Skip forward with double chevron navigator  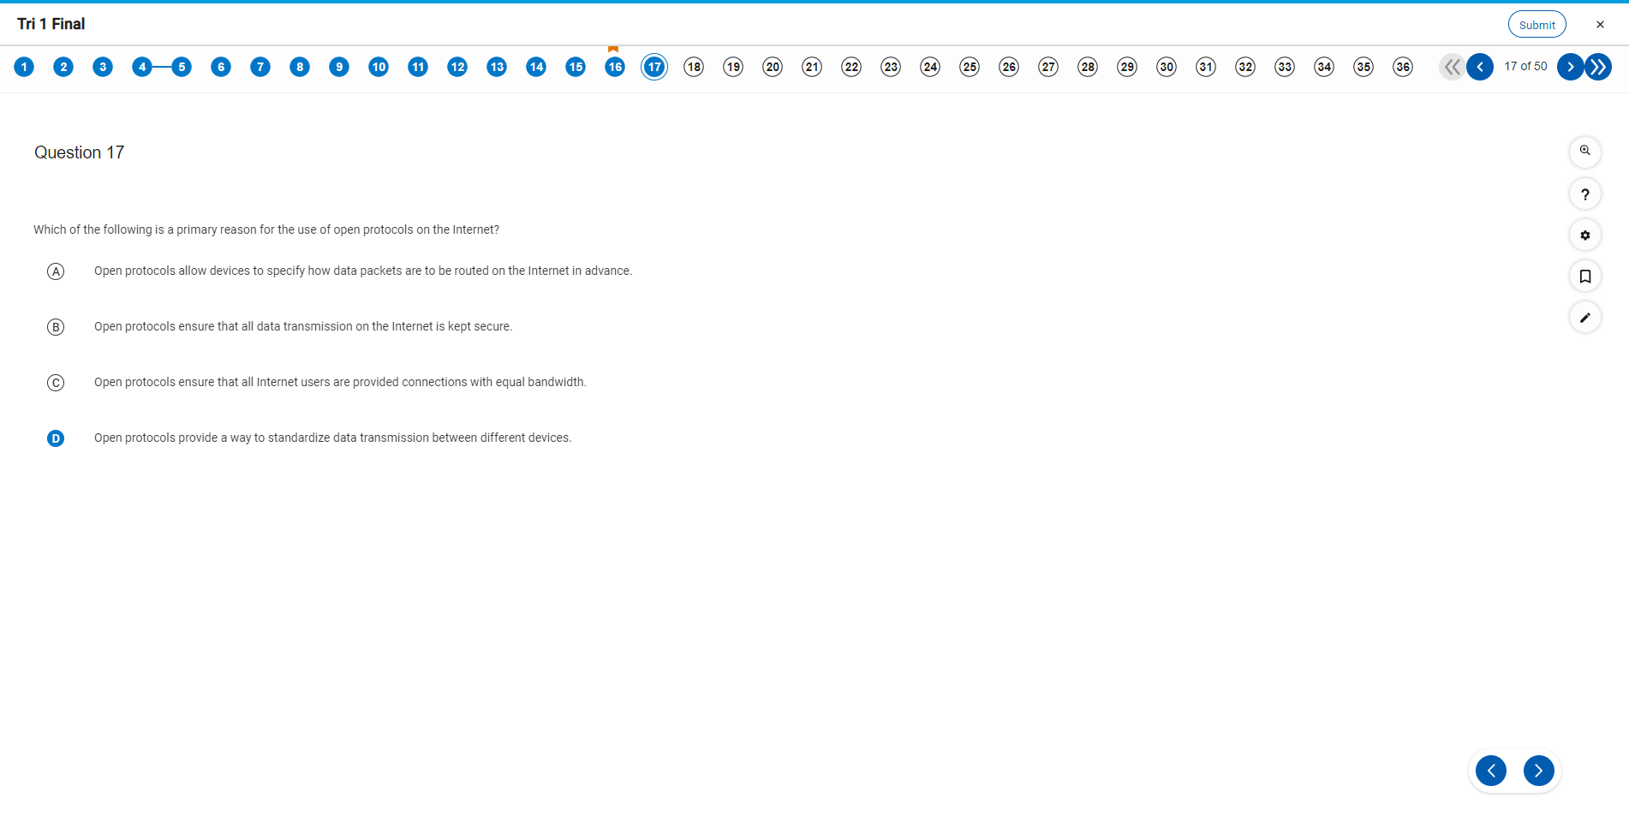point(1598,67)
